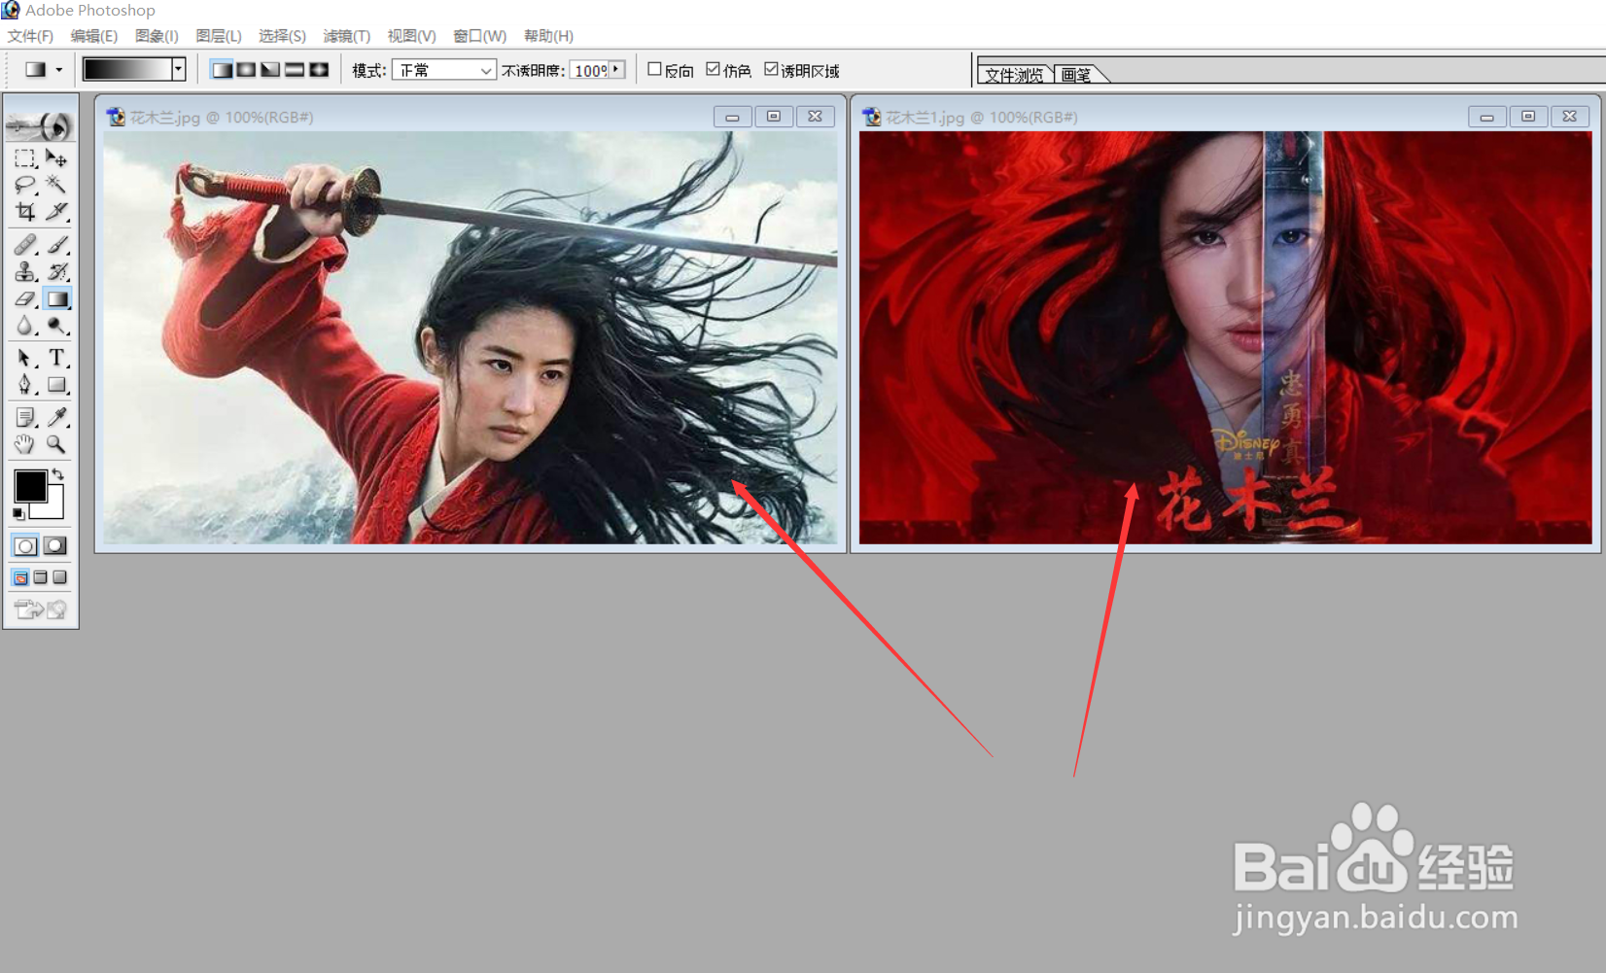
Task: Choose Linear gradient style
Action: pyautogui.click(x=223, y=70)
